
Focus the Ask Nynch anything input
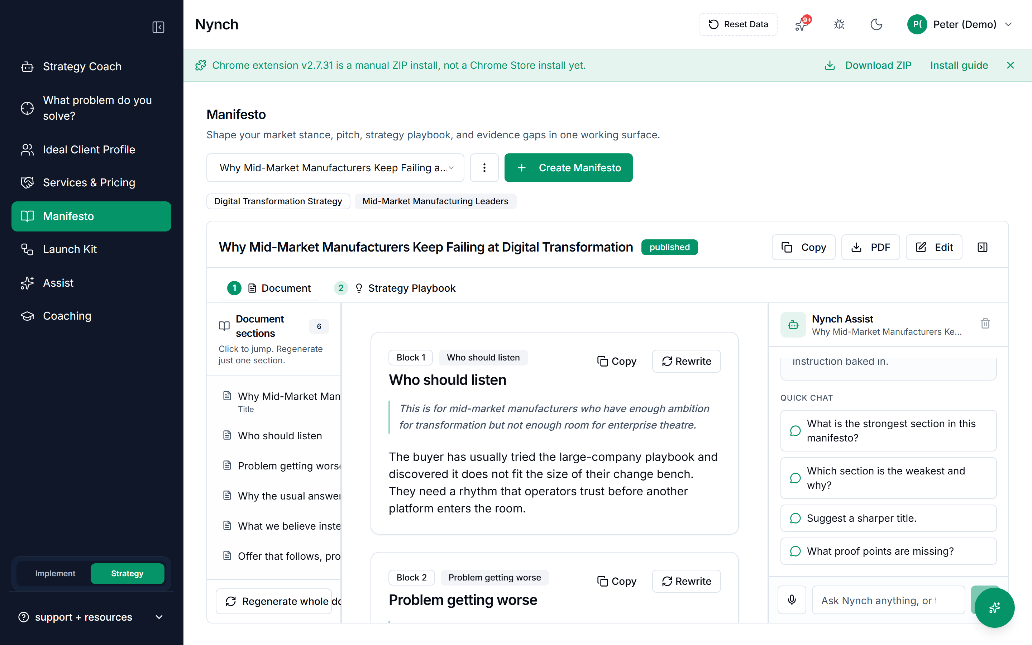coord(888,600)
